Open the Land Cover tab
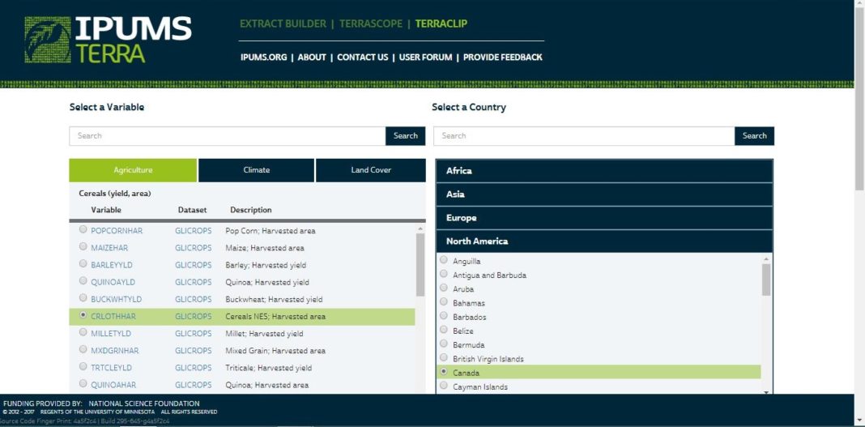This screenshot has height=427, width=865. (370, 170)
